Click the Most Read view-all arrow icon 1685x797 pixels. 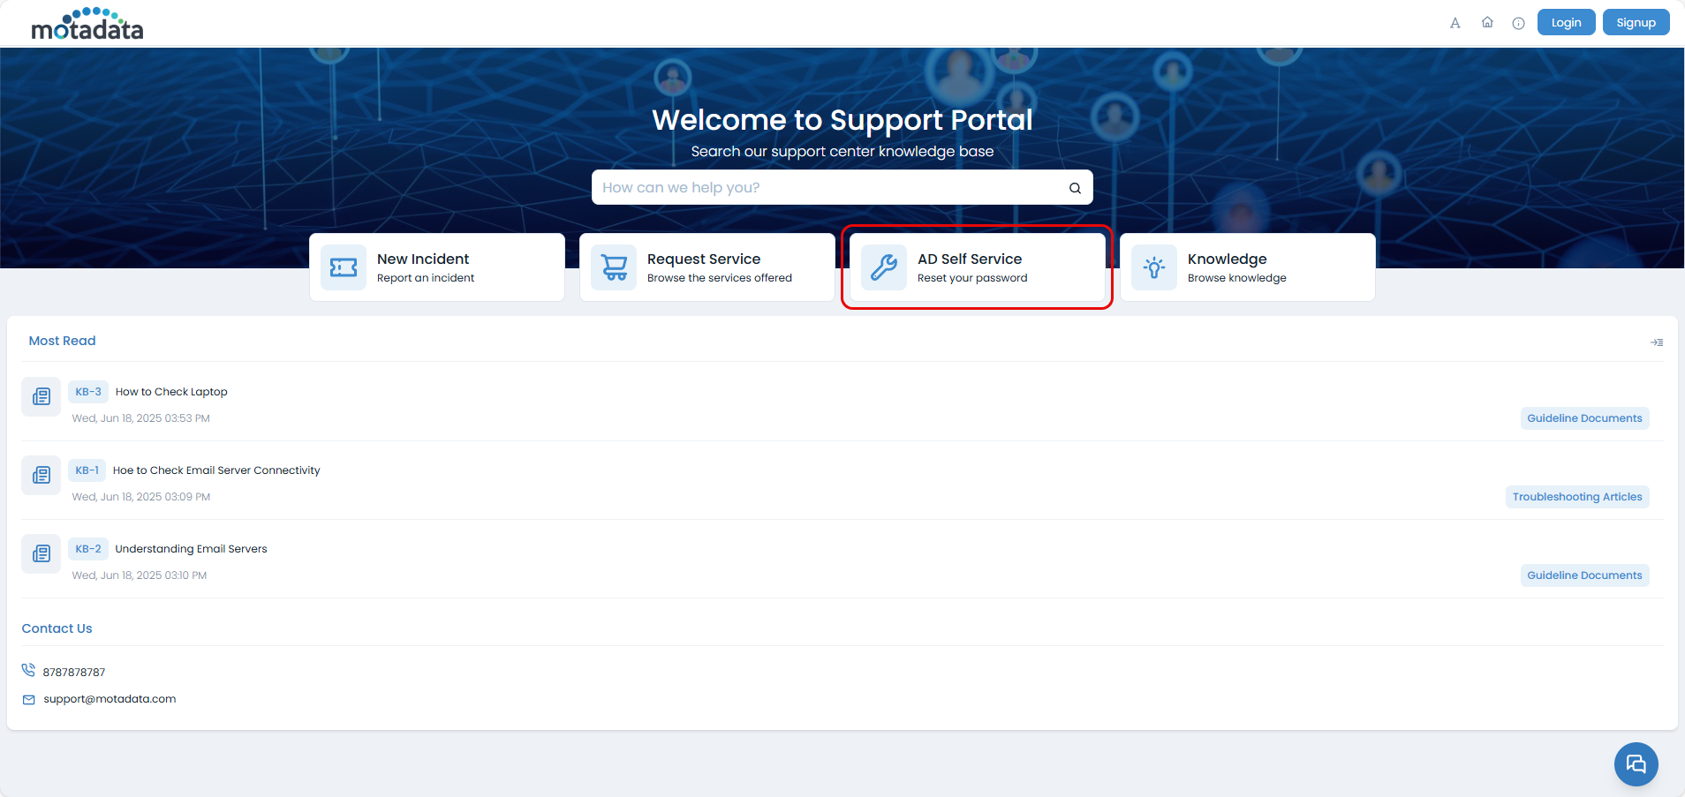click(x=1657, y=342)
